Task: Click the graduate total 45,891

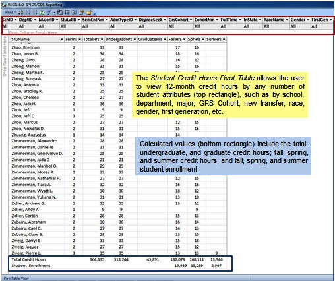Action: pyautogui.click(x=152, y=259)
